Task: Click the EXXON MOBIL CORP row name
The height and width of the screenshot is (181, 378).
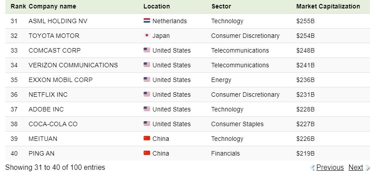Action: tap(60, 80)
